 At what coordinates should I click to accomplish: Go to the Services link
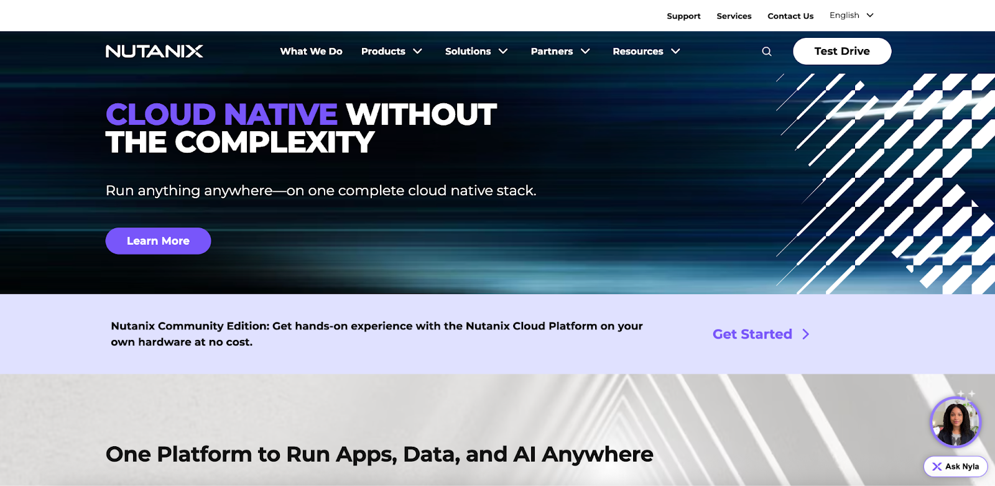click(734, 16)
